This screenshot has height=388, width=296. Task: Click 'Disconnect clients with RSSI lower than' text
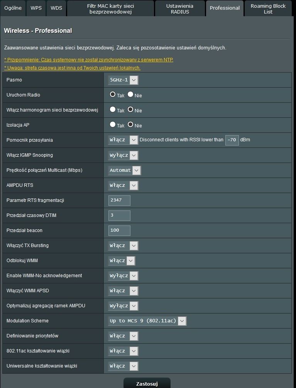point(181,140)
